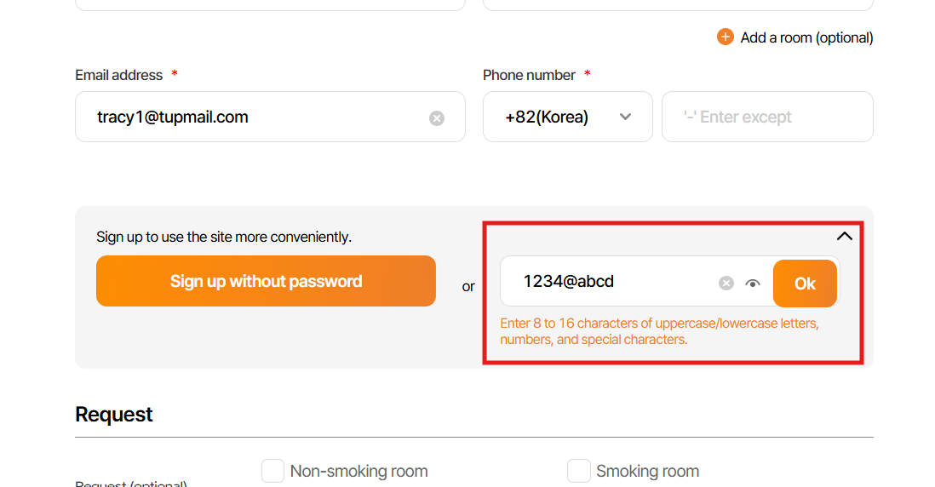The image size is (935, 487).
Task: Collapse the password section with the up chevron
Action: pyautogui.click(x=844, y=237)
